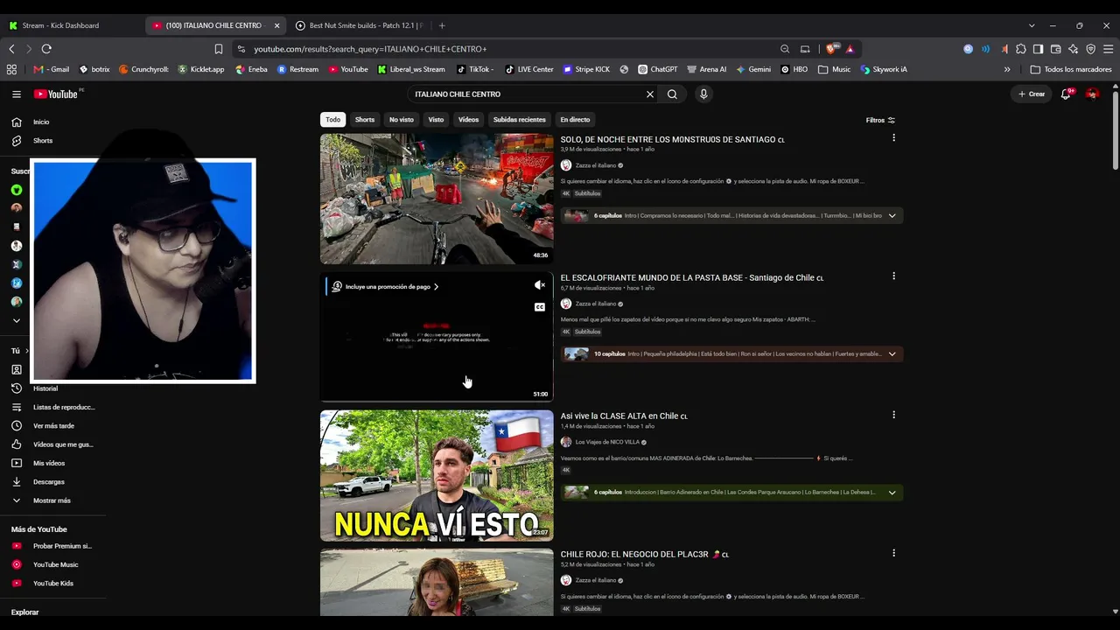Open the Filtros search filters
This screenshot has height=630, width=1120.
tap(880, 120)
